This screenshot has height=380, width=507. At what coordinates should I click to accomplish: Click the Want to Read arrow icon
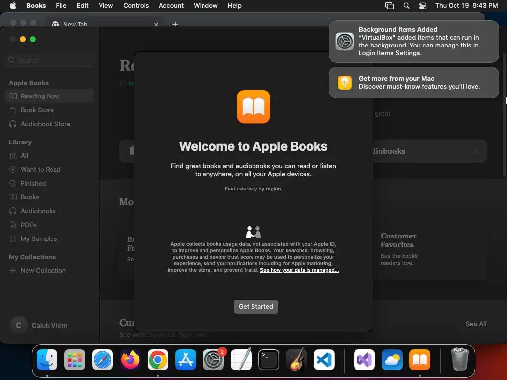[12, 170]
